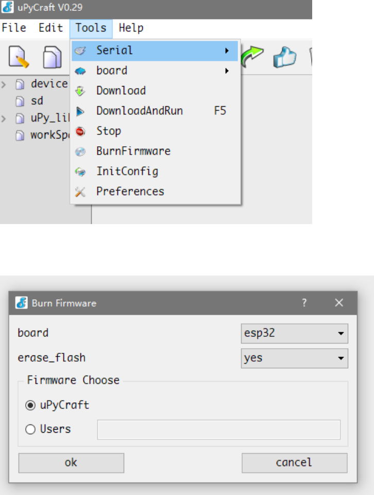
Task: Choose board from Tools menu
Action: click(x=155, y=71)
